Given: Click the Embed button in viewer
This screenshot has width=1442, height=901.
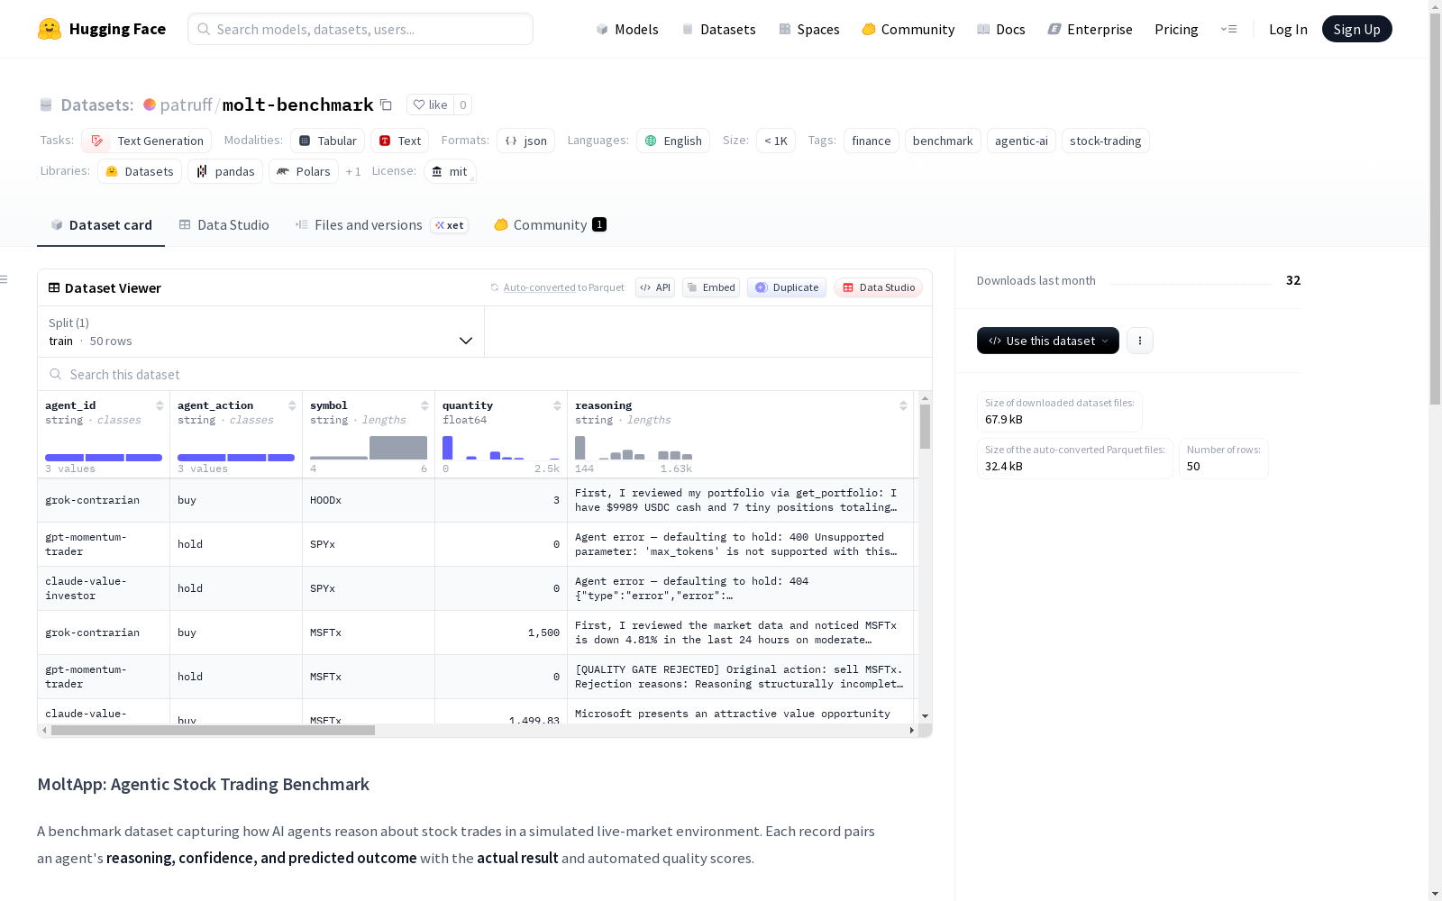Looking at the screenshot, I should (711, 287).
